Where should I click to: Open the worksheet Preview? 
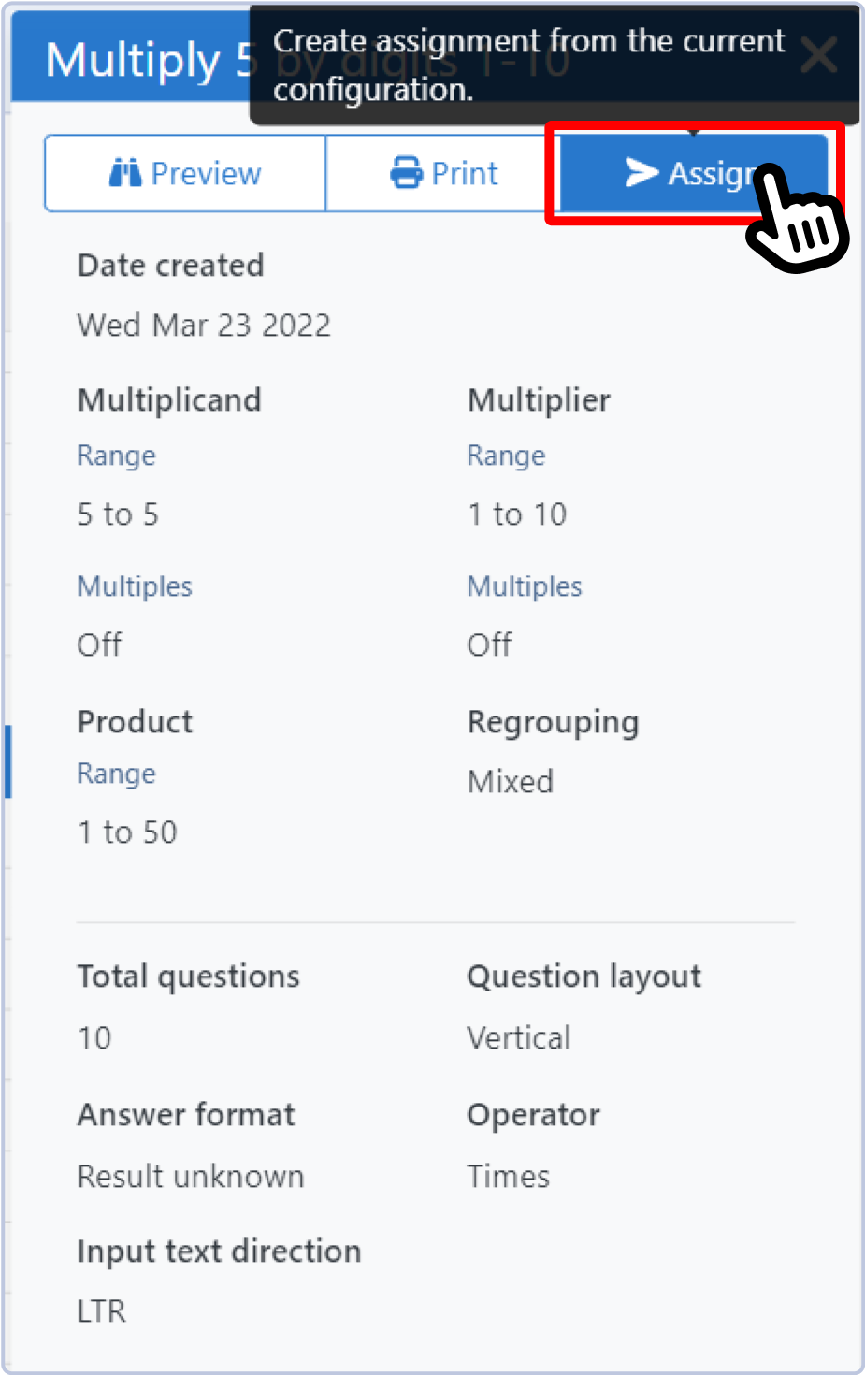(x=185, y=173)
